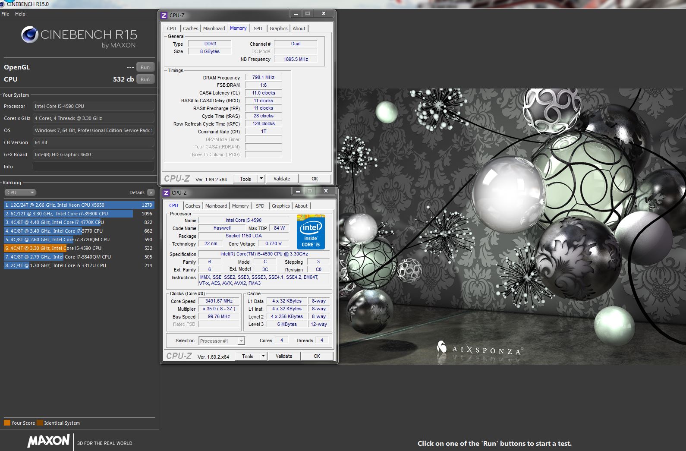Image resolution: width=686 pixels, height=451 pixels.
Task: Click the NB Frequency 1895.5 MHz value
Action: pos(296,59)
